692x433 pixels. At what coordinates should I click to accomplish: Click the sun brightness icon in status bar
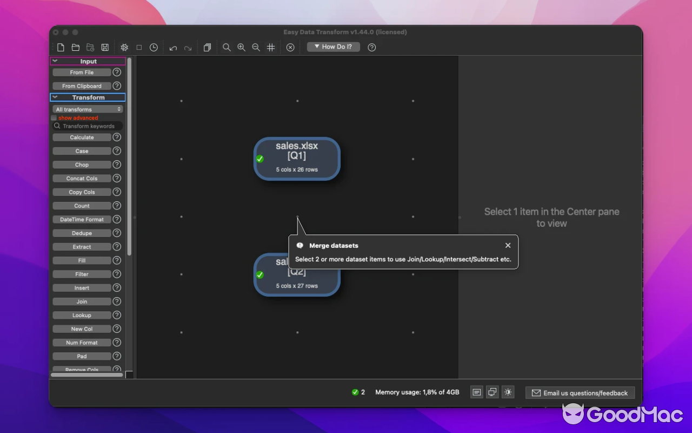(x=507, y=392)
